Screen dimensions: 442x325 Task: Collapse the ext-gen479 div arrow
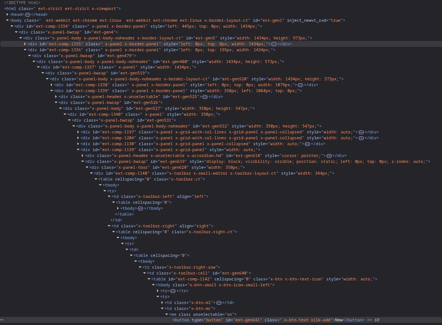(29, 56)
